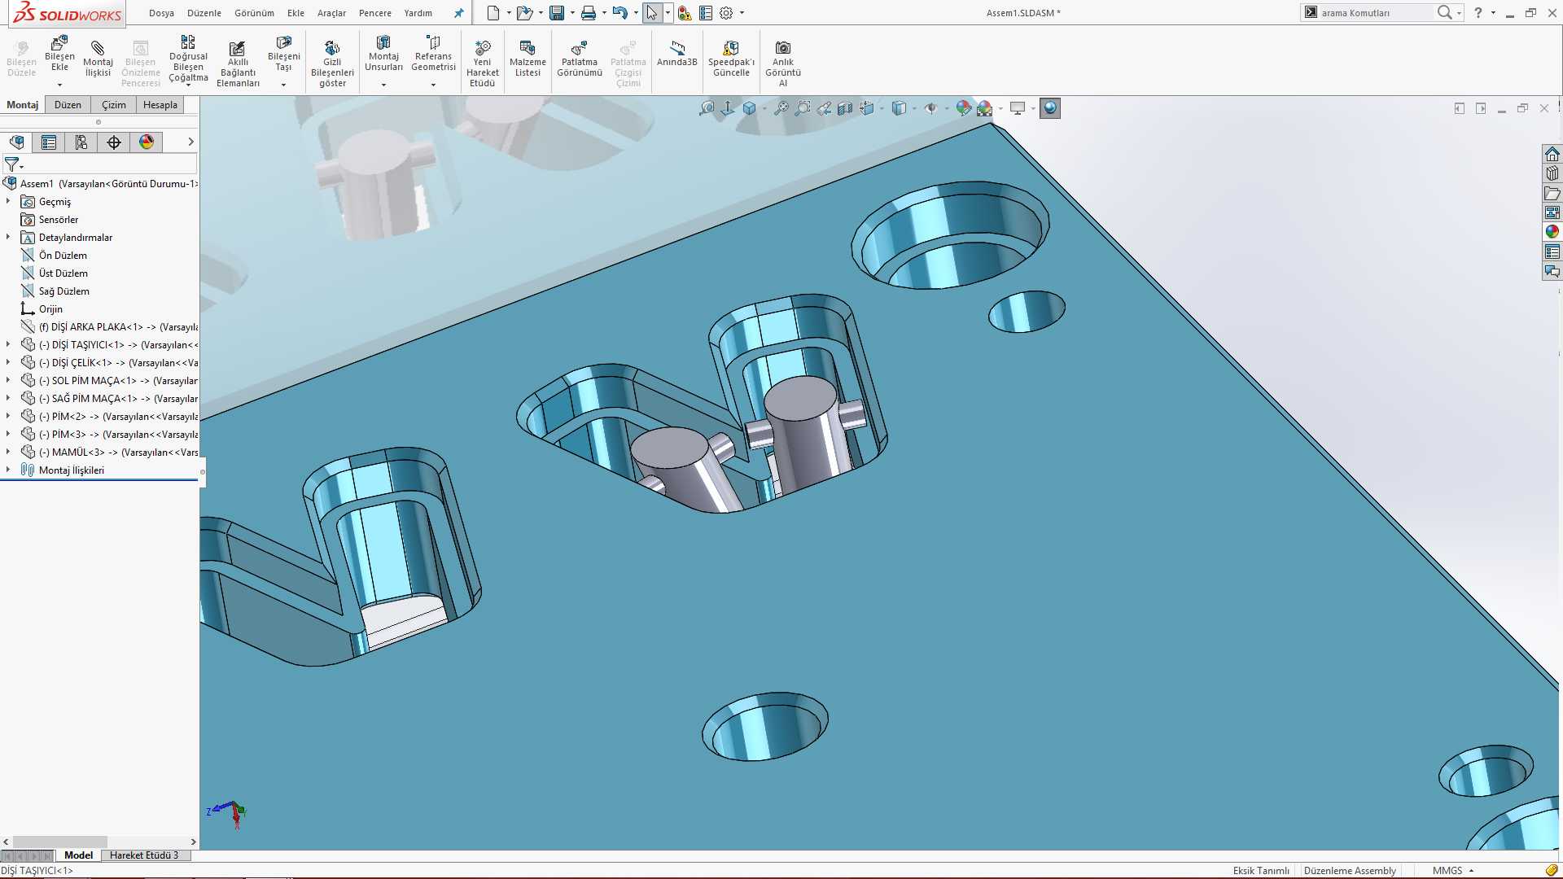This screenshot has width=1563, height=879.
Task: Expand the Detaylandırmalar tree node
Action: [x=8, y=237]
